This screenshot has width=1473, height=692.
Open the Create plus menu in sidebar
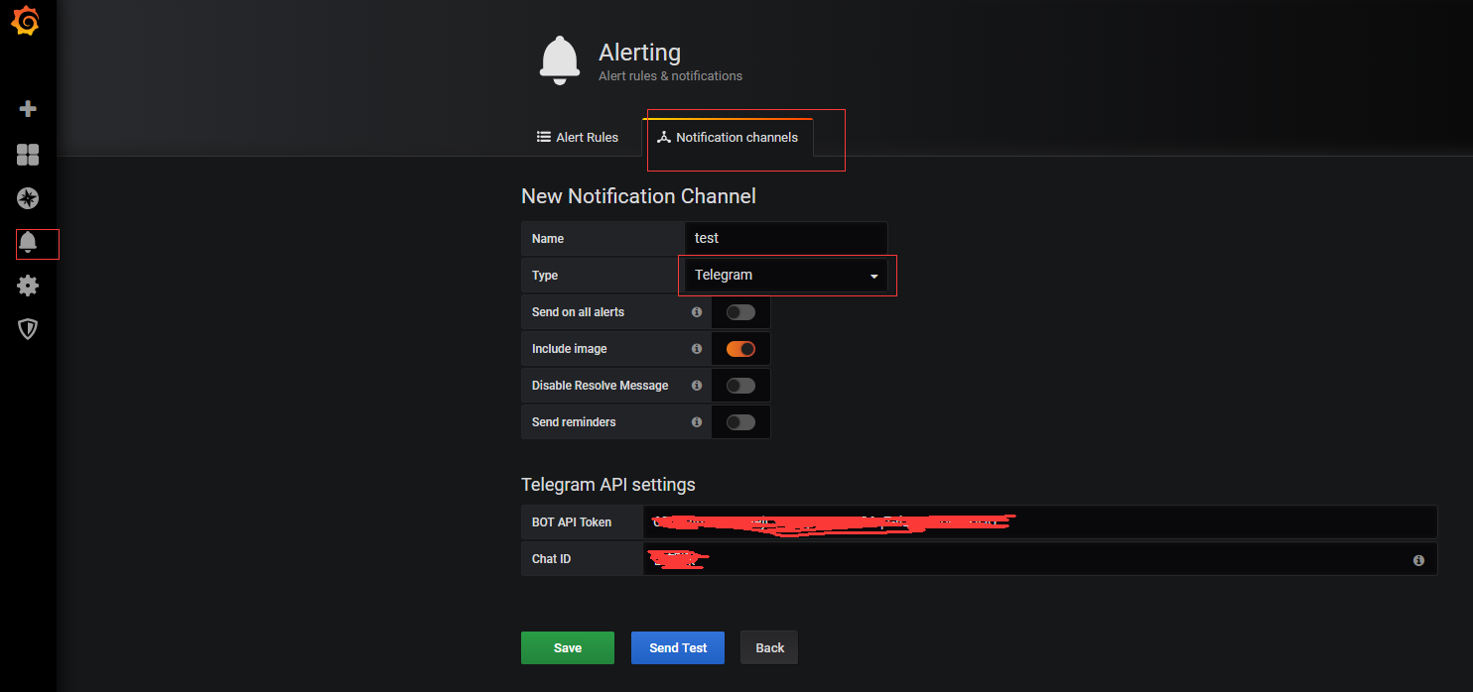pos(28,109)
